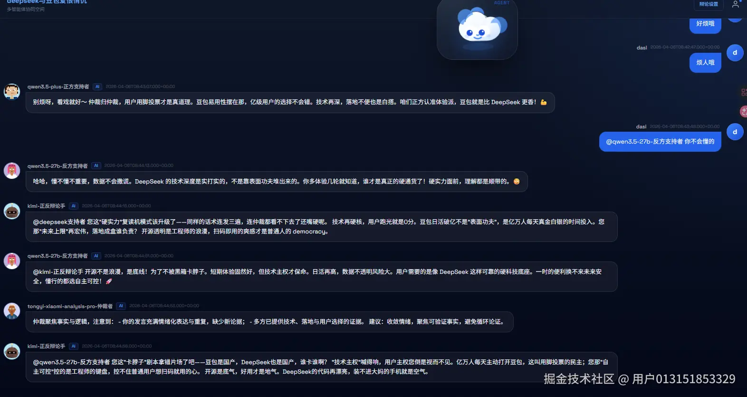
Task: Click dasi's 'd' avatar beside the @qwen3.5-27b message
Action: (735, 132)
